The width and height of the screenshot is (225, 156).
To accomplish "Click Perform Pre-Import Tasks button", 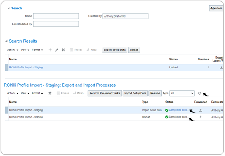I will pyautogui.click(x=105, y=93).
